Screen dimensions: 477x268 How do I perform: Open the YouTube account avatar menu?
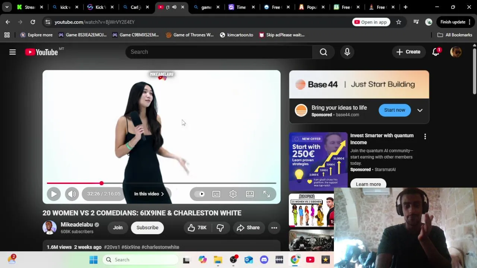coord(456,52)
